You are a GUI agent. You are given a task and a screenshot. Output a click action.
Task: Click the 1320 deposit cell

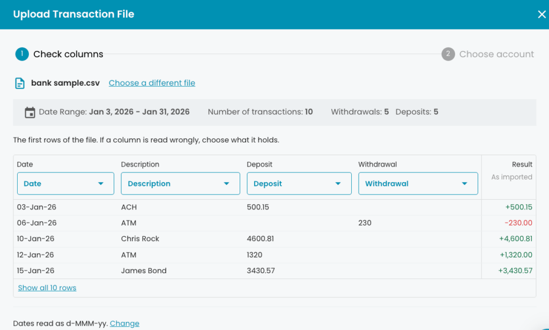click(x=255, y=255)
